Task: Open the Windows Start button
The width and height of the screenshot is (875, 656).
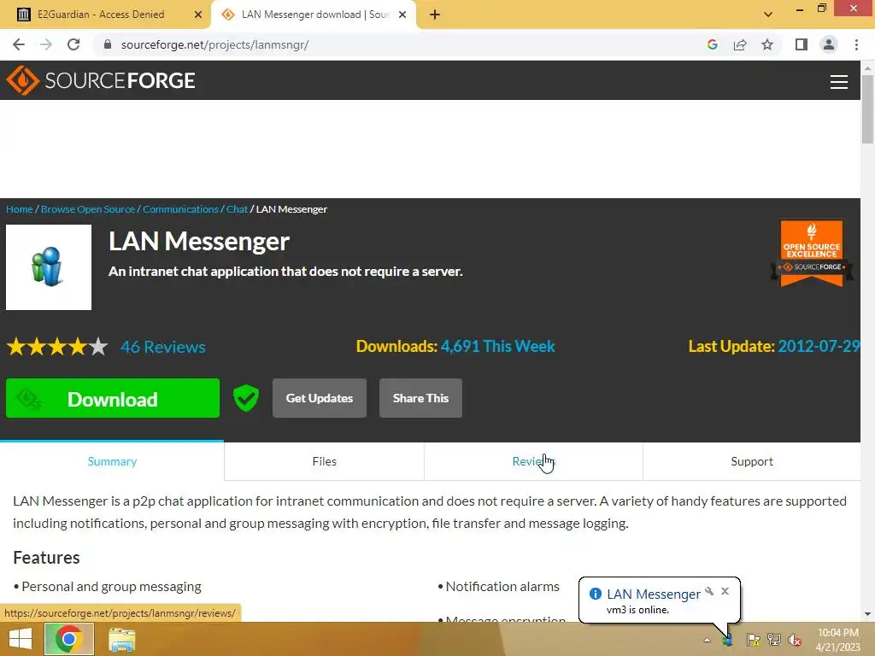Action: click(x=21, y=639)
